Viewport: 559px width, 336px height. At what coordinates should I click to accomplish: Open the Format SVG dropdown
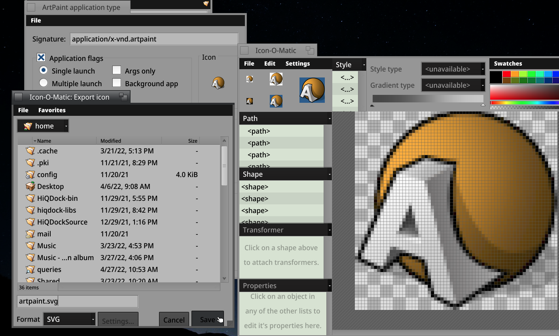point(70,319)
